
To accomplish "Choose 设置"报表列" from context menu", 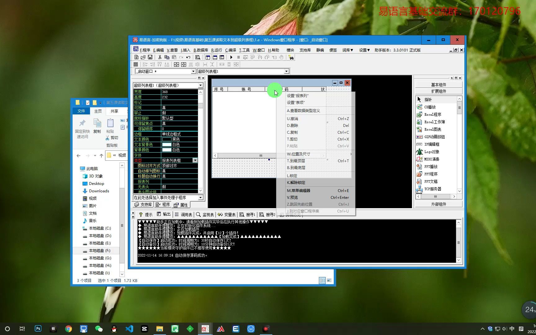I will point(297,96).
